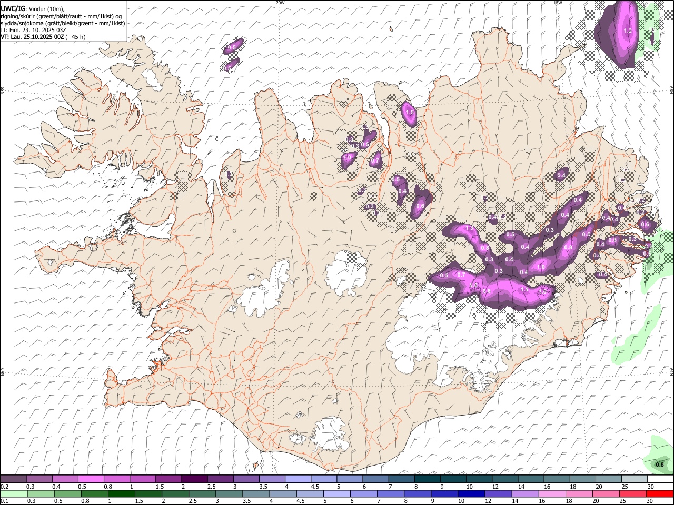Image resolution: width=674 pixels, height=505 pixels.
Task: Select top legend swatch between 6 and 7
Action: 375,479
